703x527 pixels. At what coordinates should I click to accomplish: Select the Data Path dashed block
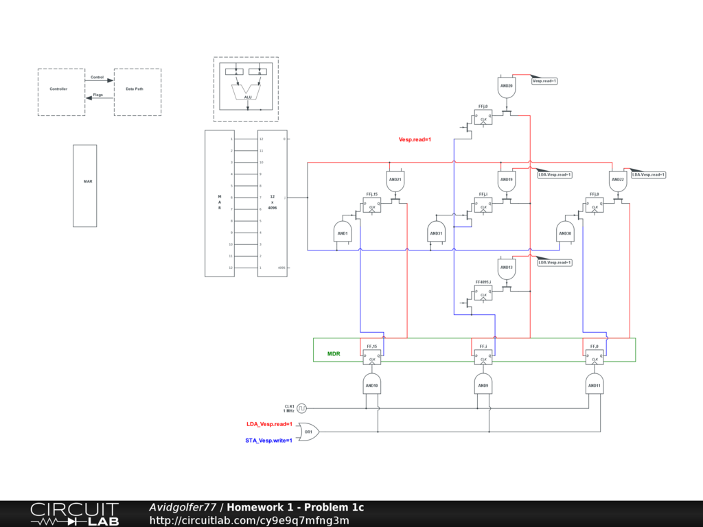click(x=137, y=91)
